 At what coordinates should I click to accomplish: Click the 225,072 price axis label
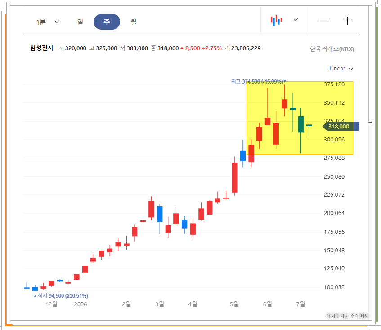(334, 195)
